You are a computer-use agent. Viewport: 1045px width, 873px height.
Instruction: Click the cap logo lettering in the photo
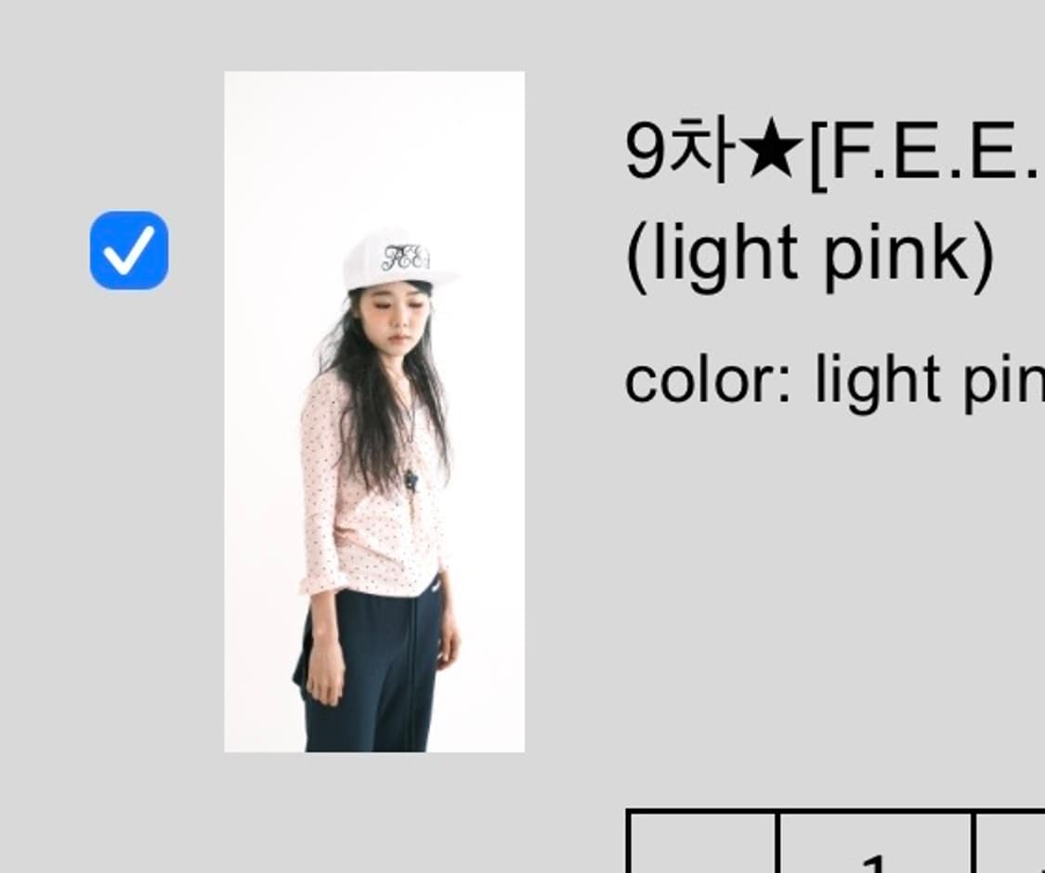pos(405,258)
